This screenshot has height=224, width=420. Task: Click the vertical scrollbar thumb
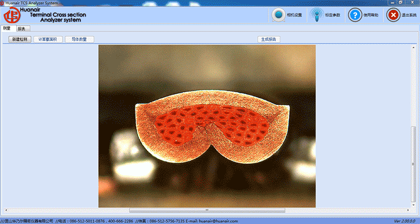tap(413, 164)
